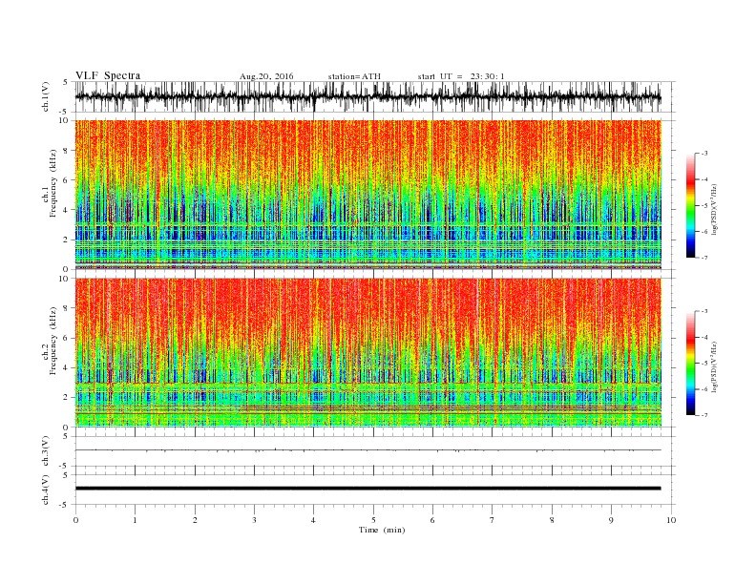The height and width of the screenshot is (584, 756).
Task: Click time axis tick label "4"
Action: 313,520
